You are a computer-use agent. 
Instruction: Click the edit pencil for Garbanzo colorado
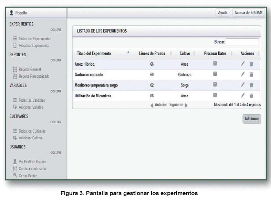[x=243, y=74]
